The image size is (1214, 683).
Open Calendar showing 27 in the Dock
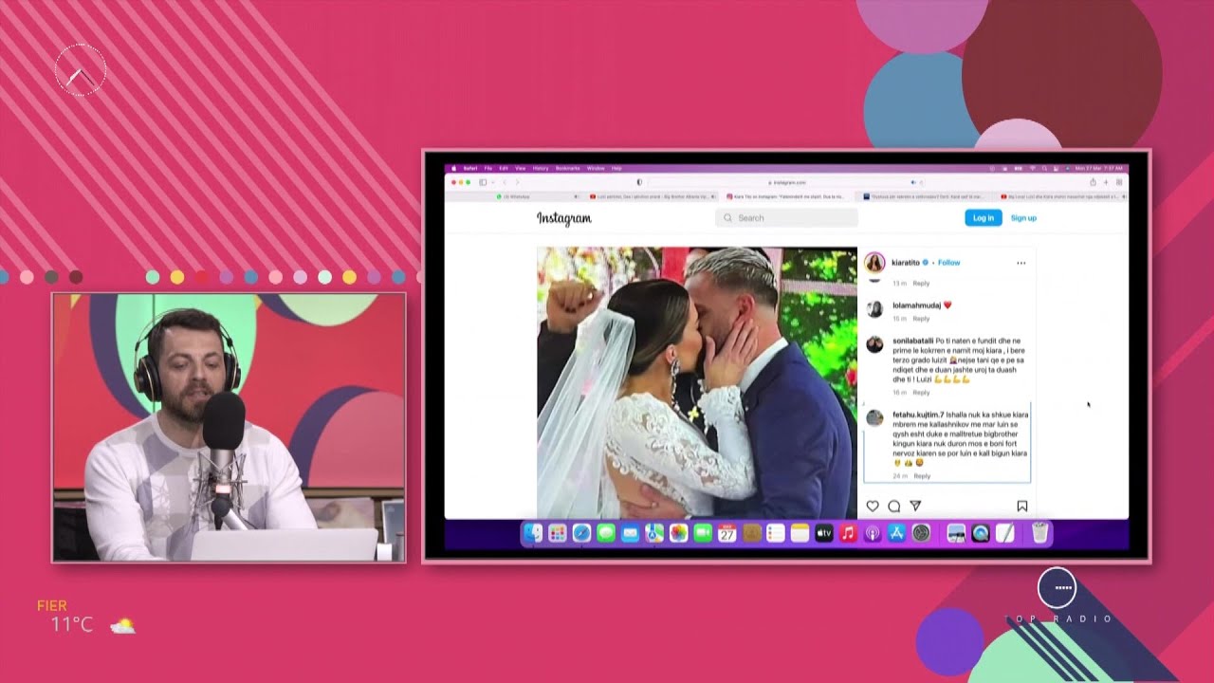pyautogui.click(x=727, y=533)
